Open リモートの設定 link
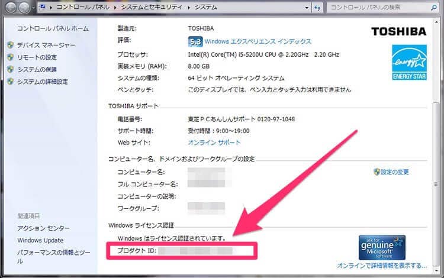 [x=37, y=57]
